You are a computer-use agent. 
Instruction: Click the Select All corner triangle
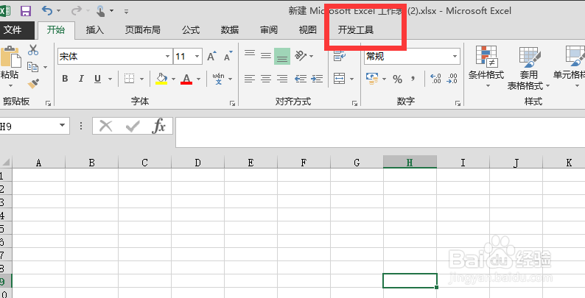point(6,162)
